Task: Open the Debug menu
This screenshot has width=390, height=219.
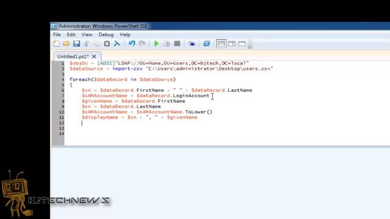Action: 106,35
